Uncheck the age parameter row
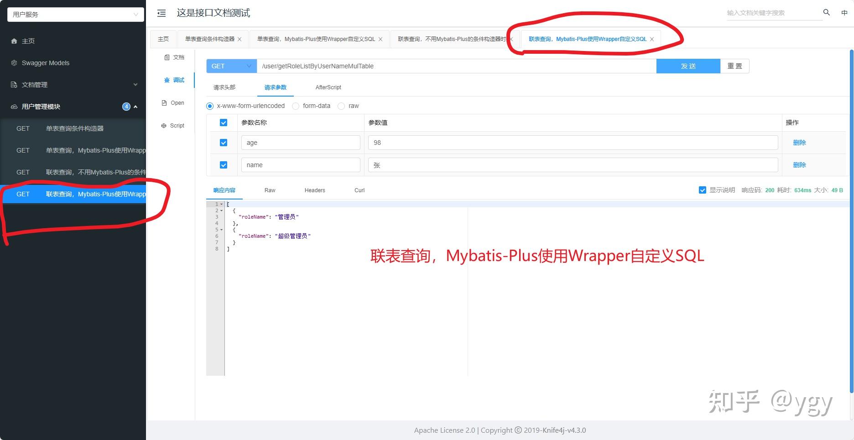The width and height of the screenshot is (854, 440). tap(223, 142)
